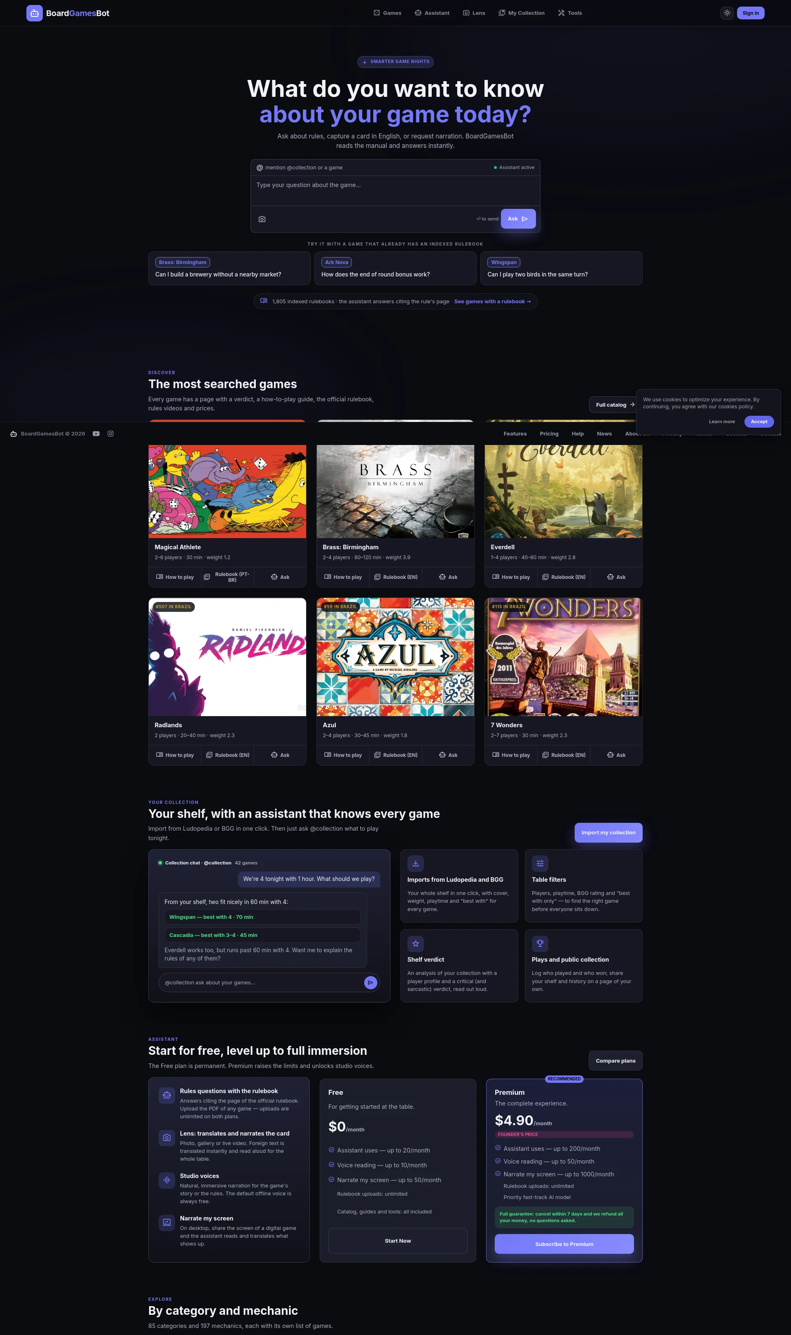Click Start Now on the Free plan

(x=398, y=1241)
